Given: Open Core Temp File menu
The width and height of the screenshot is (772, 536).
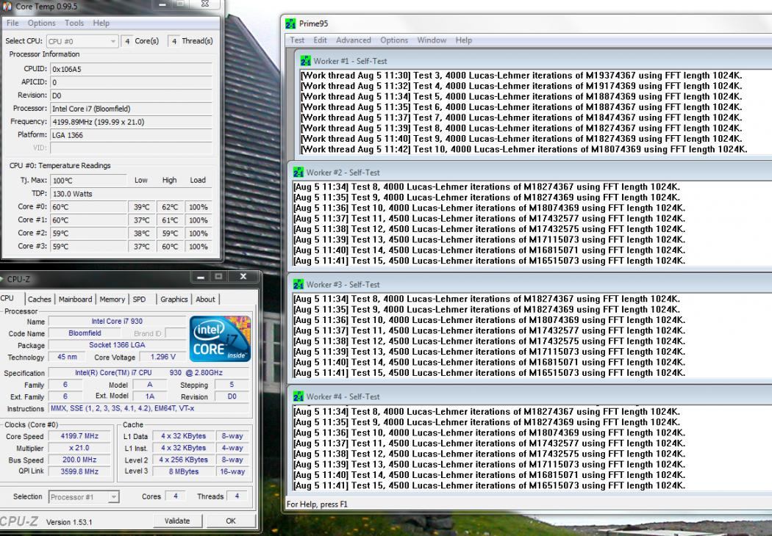Looking at the screenshot, I should click(12, 23).
